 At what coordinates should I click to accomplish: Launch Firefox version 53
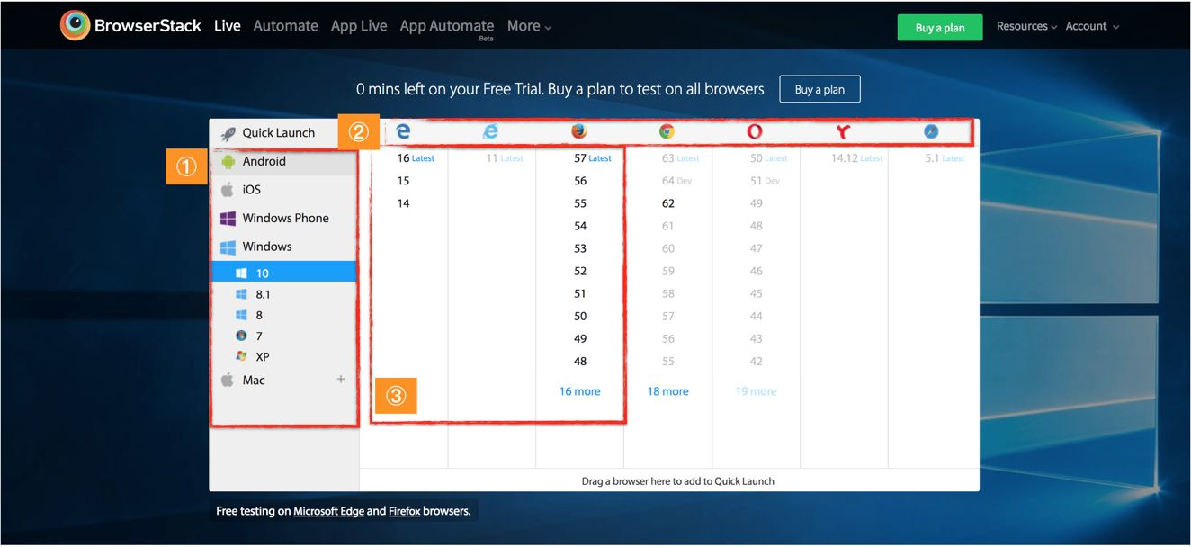580,248
